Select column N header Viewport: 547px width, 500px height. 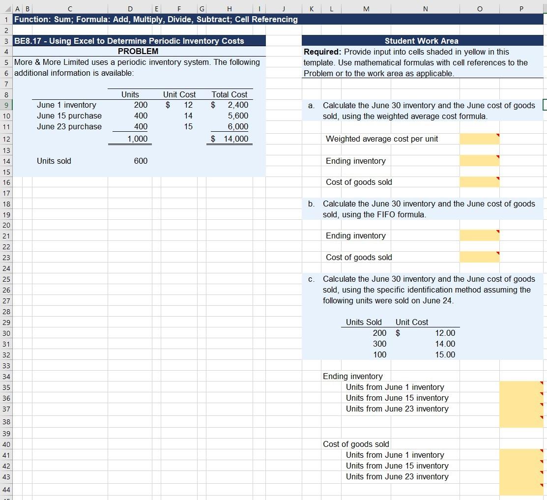425,9
